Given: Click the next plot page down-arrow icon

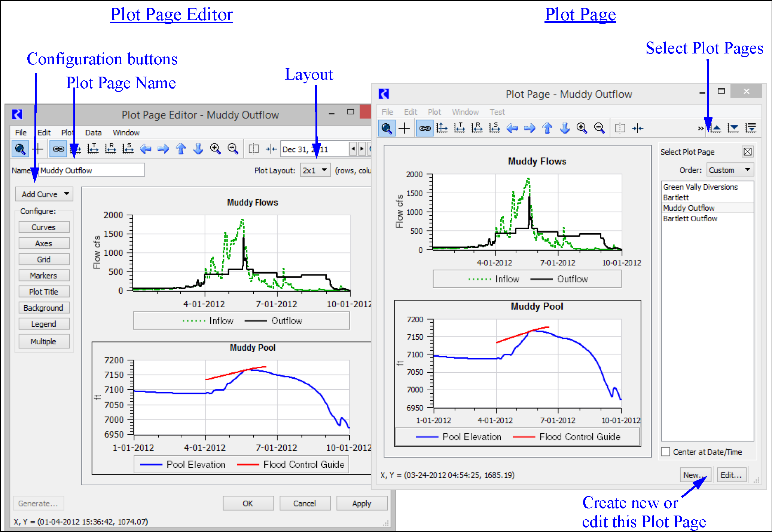Looking at the screenshot, I should pyautogui.click(x=733, y=128).
